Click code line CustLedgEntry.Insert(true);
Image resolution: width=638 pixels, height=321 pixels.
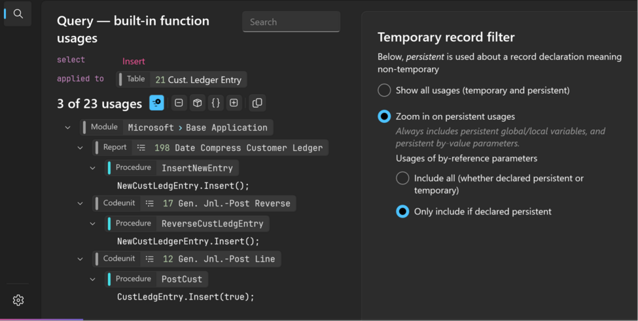pos(186,297)
